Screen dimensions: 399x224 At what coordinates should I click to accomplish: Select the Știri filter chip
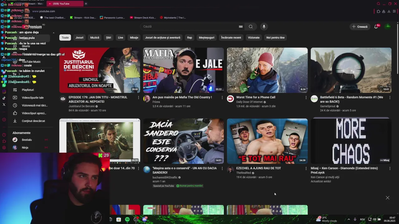pyautogui.click(x=108, y=38)
